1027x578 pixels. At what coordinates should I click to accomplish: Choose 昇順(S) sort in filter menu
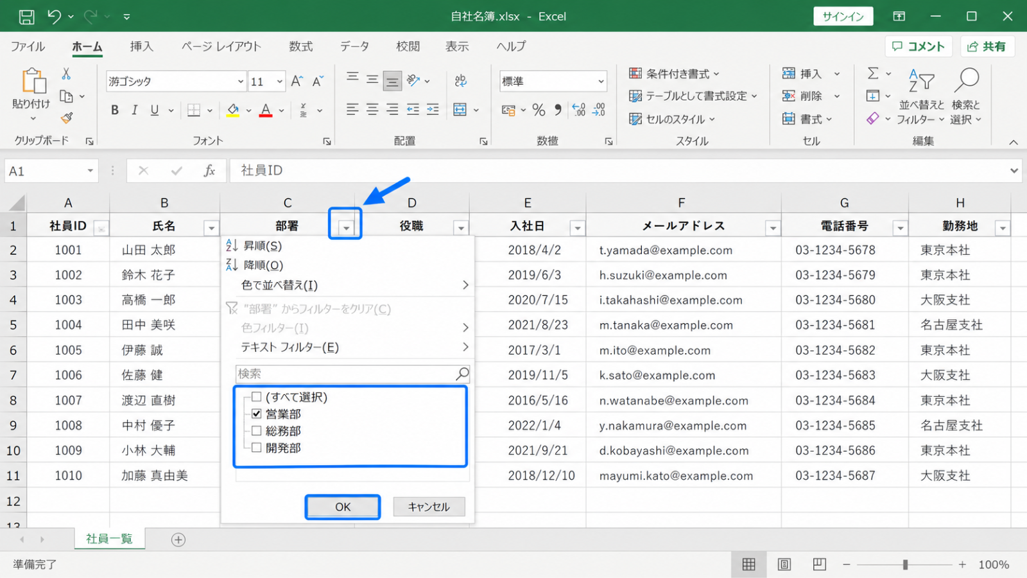pos(348,245)
